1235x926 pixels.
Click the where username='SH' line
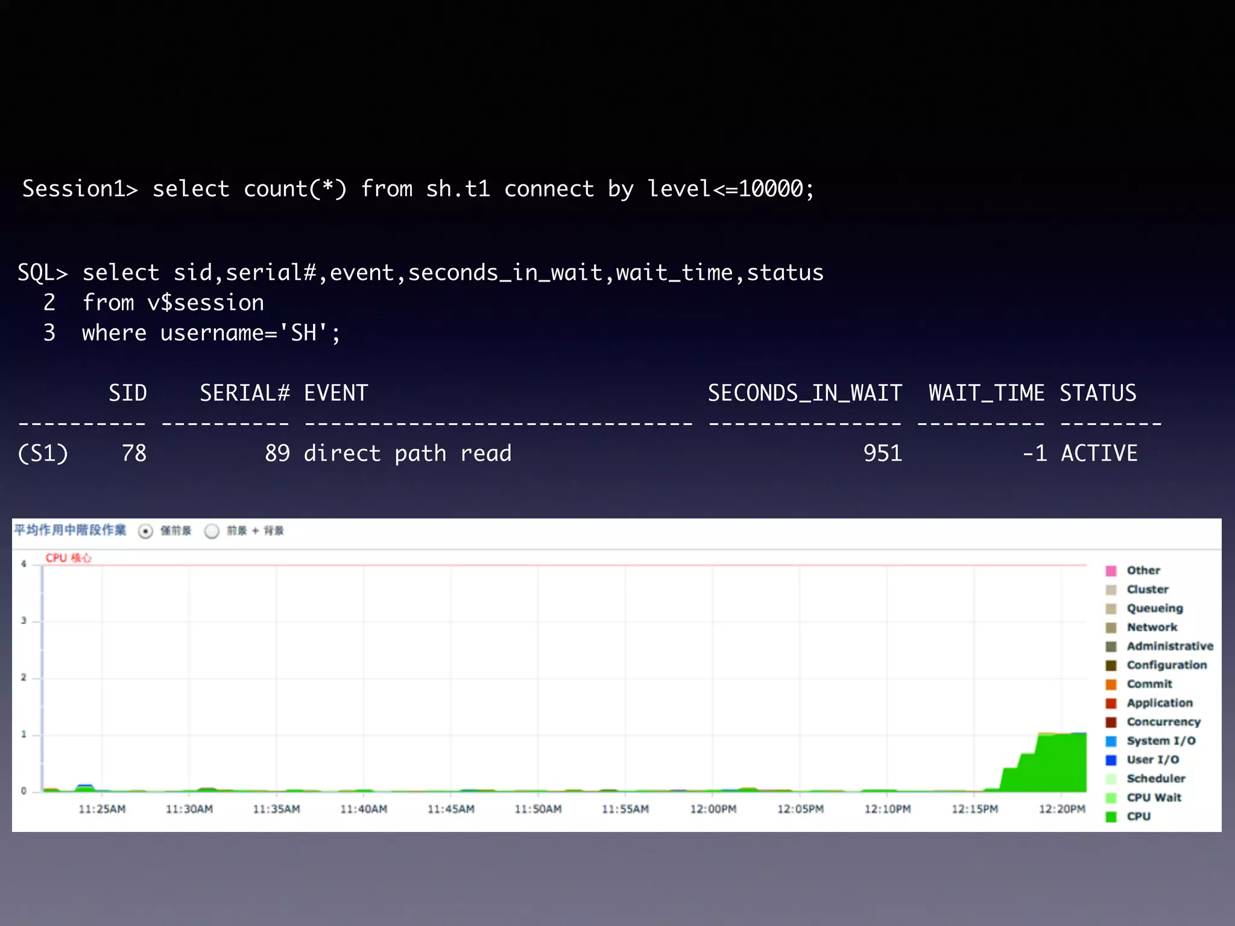[211, 333]
